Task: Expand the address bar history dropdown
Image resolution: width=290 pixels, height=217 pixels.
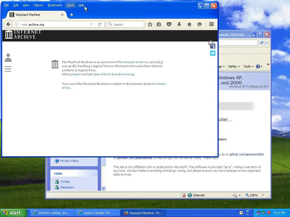Action: 91,24
